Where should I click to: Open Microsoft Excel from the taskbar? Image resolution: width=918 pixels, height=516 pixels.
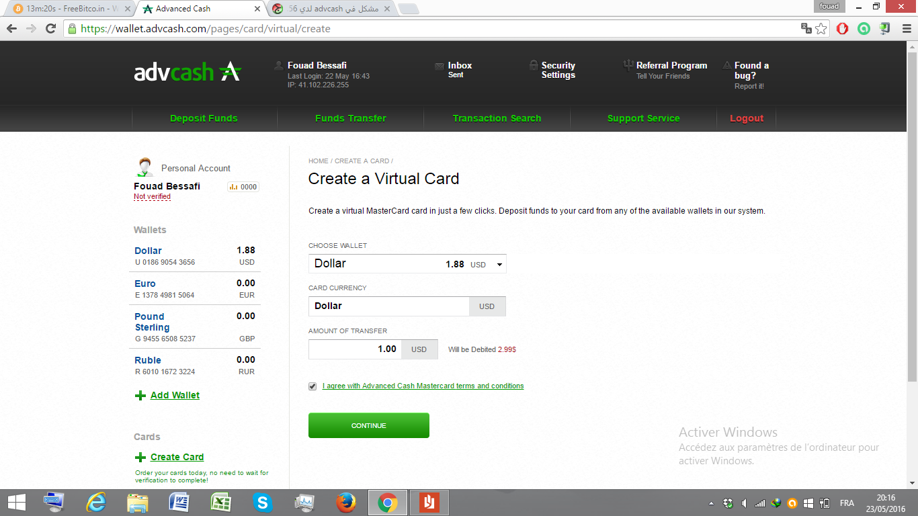tap(221, 503)
